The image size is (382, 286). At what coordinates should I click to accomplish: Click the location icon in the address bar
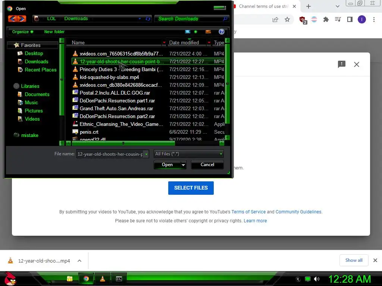[x=37, y=19]
